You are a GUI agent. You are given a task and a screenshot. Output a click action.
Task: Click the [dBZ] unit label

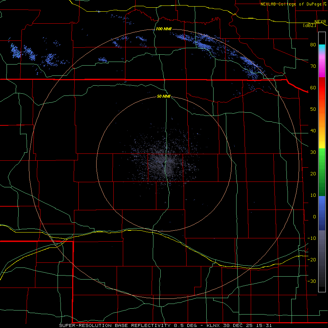tap(309, 25)
